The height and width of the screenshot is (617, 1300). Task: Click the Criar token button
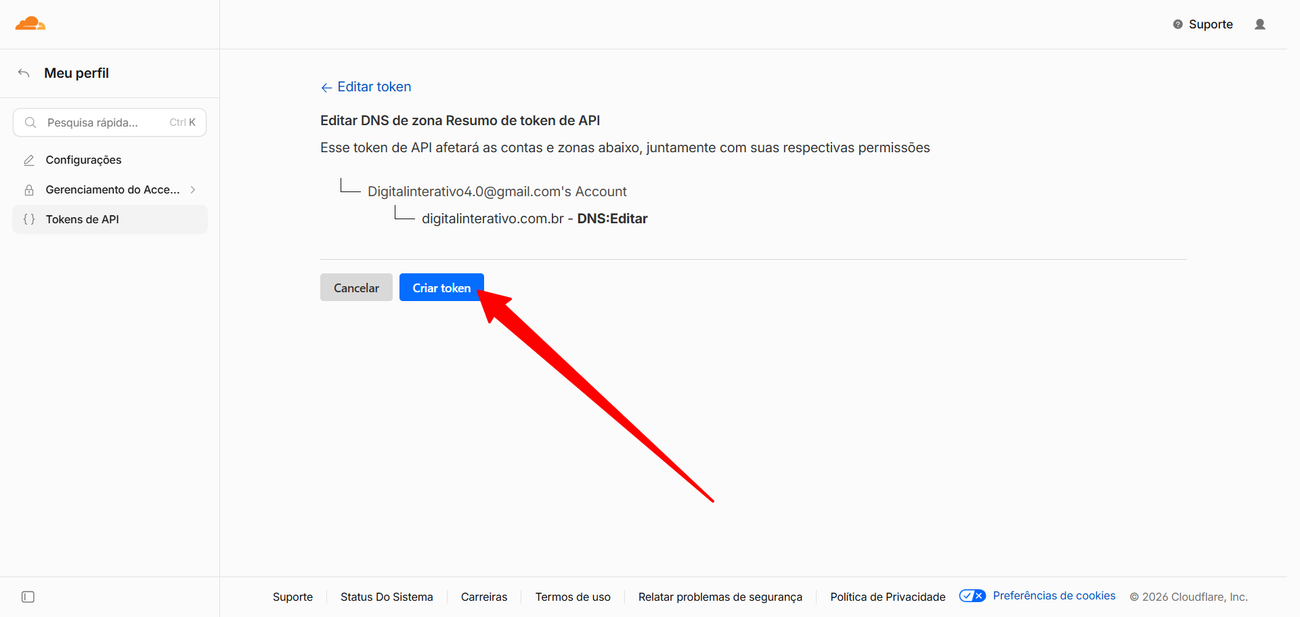[441, 288]
